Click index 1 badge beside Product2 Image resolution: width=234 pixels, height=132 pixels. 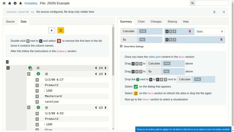tap(37, 119)
